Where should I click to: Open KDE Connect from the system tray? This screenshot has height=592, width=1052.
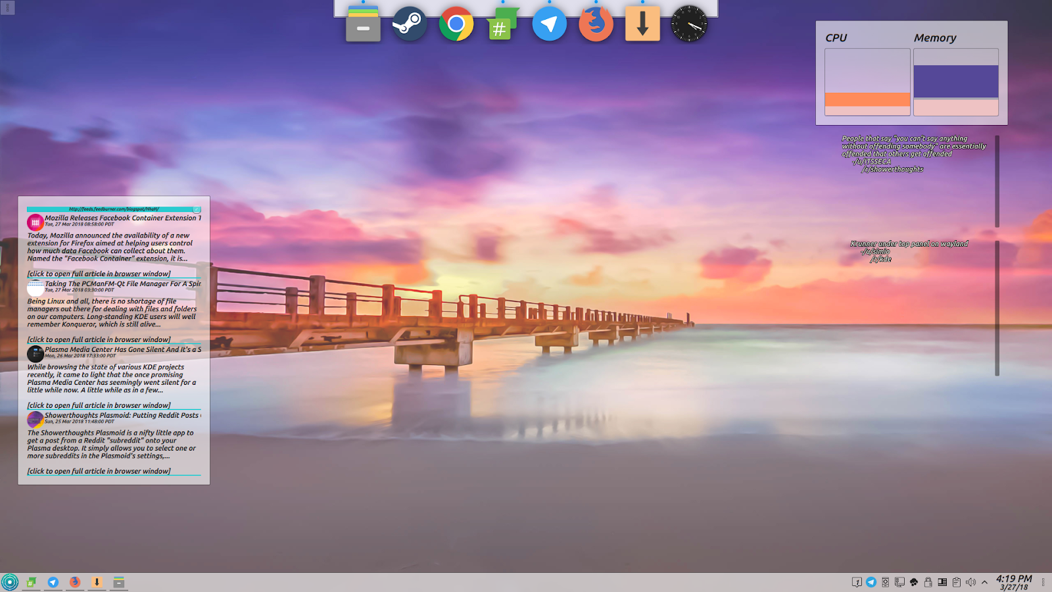click(x=884, y=581)
